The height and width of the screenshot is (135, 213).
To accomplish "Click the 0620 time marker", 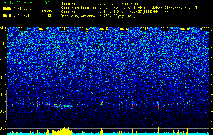I will pos(205,29).
